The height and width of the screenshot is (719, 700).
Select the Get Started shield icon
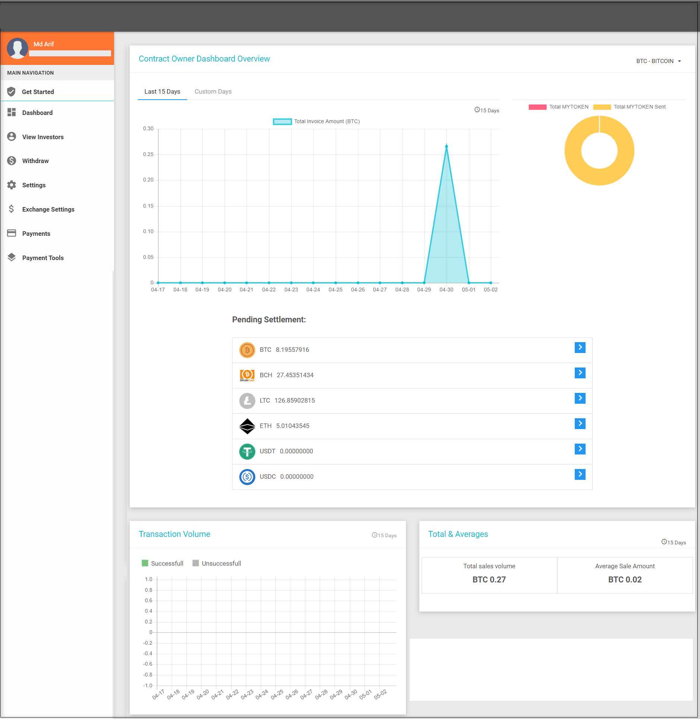tap(12, 91)
